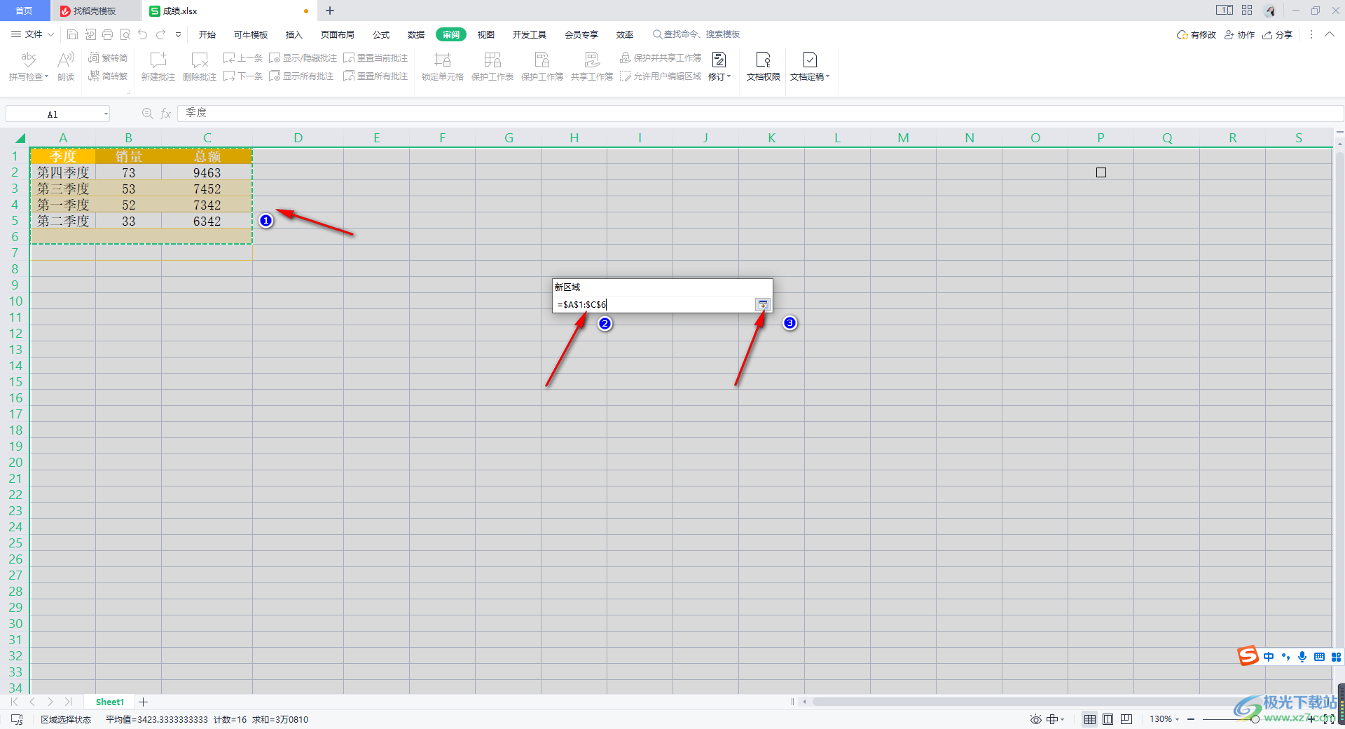The image size is (1345, 729).
Task: Click the 协作 collaborate button
Action: (x=1240, y=34)
